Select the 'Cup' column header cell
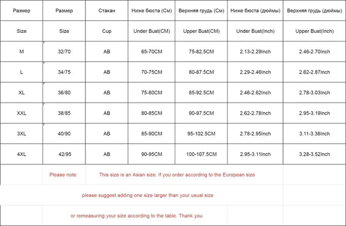This screenshot has width=346, height=226. pos(107,31)
